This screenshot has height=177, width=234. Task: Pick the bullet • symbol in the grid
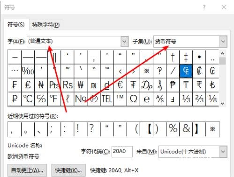point(199,57)
